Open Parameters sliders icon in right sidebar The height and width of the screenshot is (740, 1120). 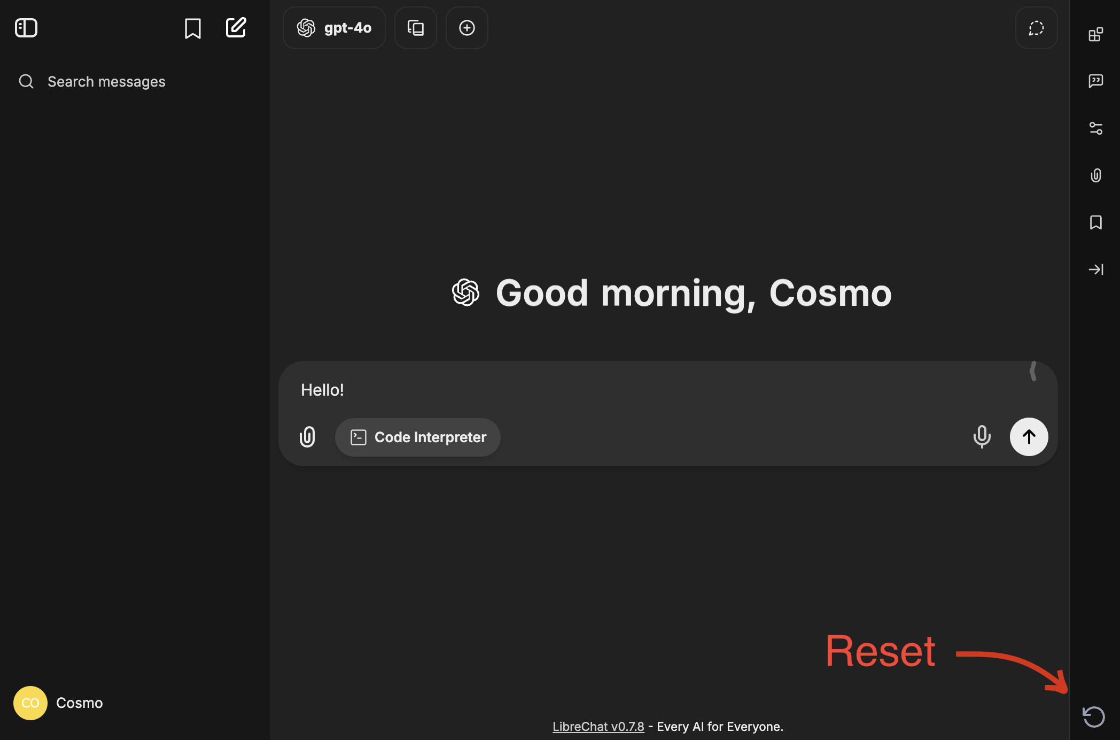tap(1095, 128)
